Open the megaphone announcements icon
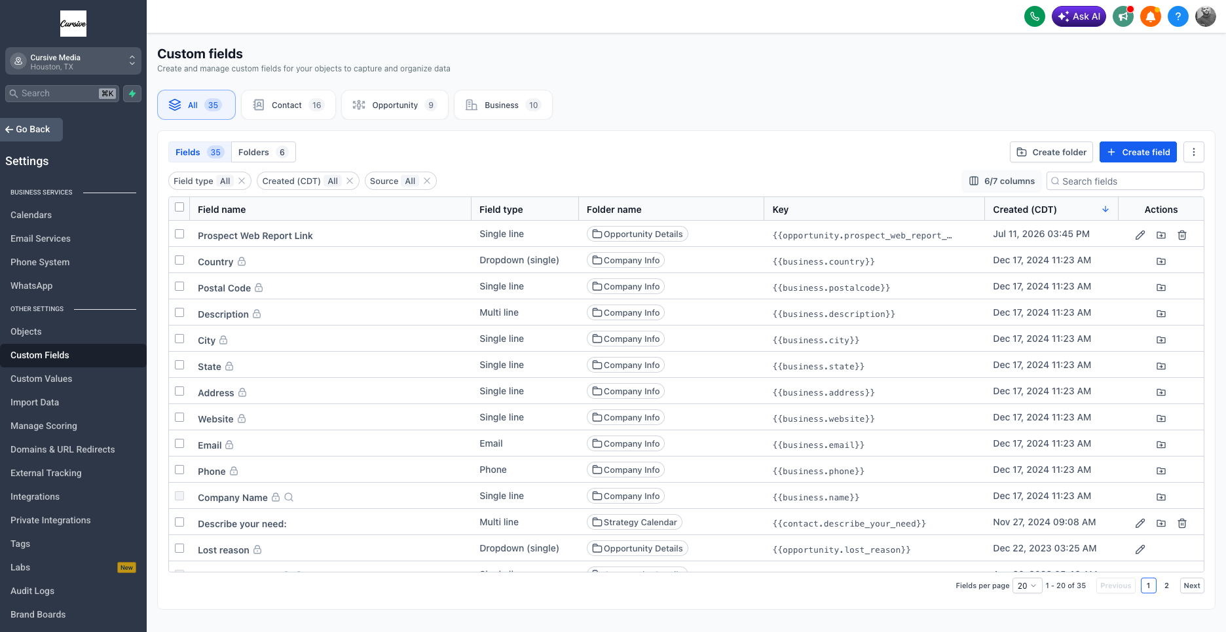 pyautogui.click(x=1123, y=16)
